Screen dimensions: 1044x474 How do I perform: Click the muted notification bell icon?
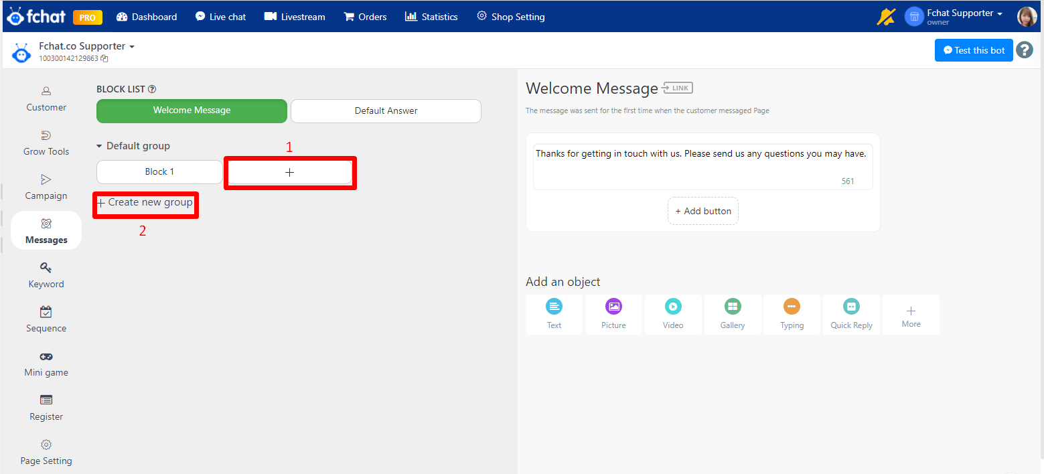point(885,17)
